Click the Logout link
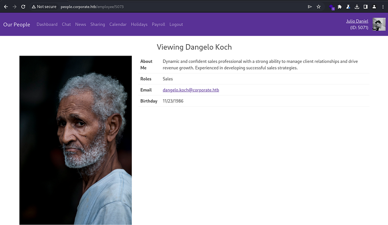Viewport: 388px width, 225px height. pos(176,24)
